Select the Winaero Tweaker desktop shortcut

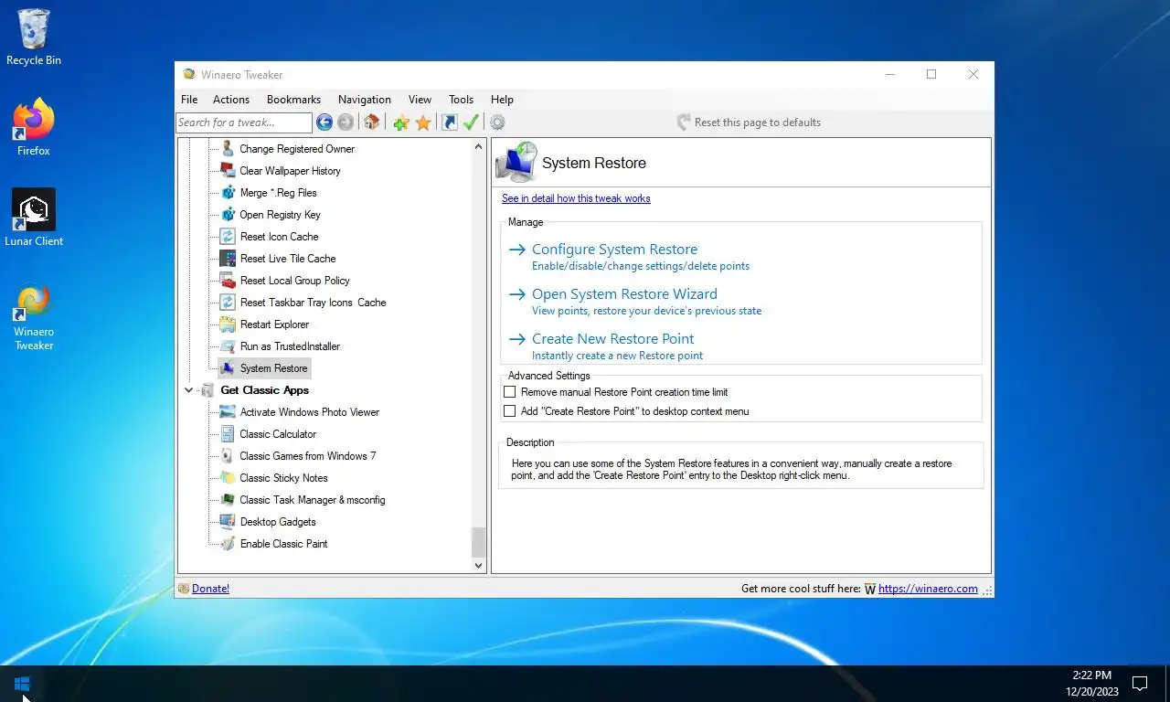click(34, 317)
